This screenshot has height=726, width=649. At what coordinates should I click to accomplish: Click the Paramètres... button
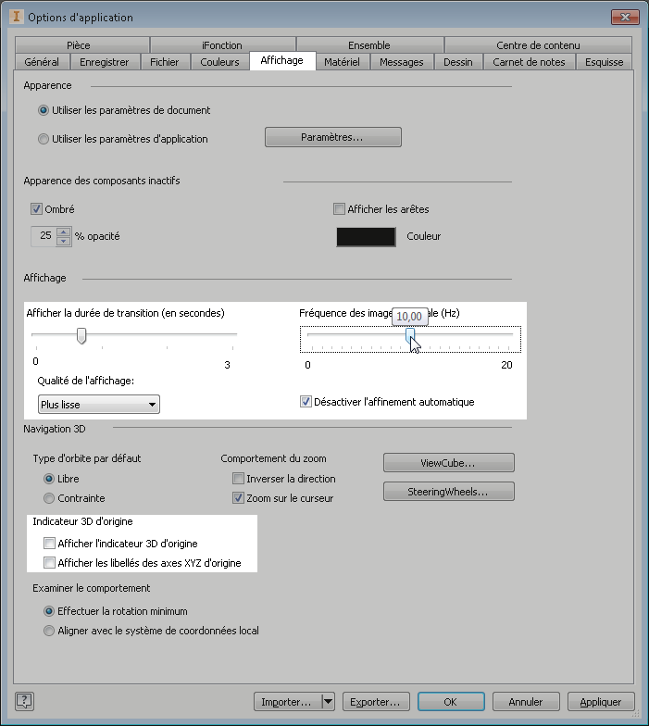click(333, 137)
